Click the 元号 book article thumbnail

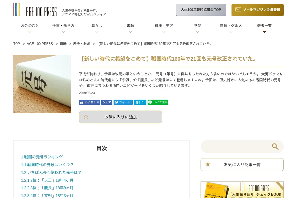point(42,84)
